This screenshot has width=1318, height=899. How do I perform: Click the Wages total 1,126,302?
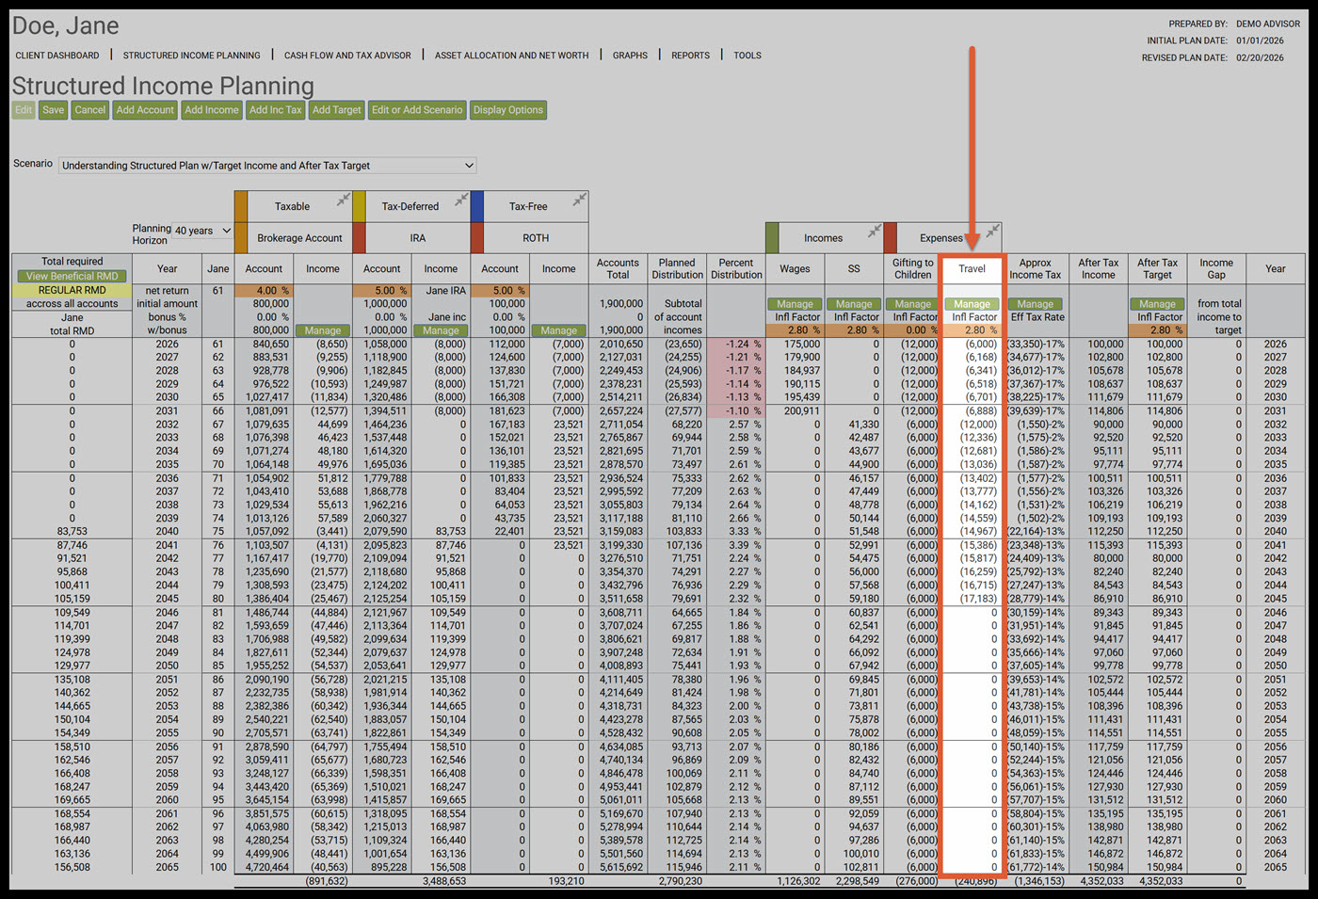coord(798,882)
